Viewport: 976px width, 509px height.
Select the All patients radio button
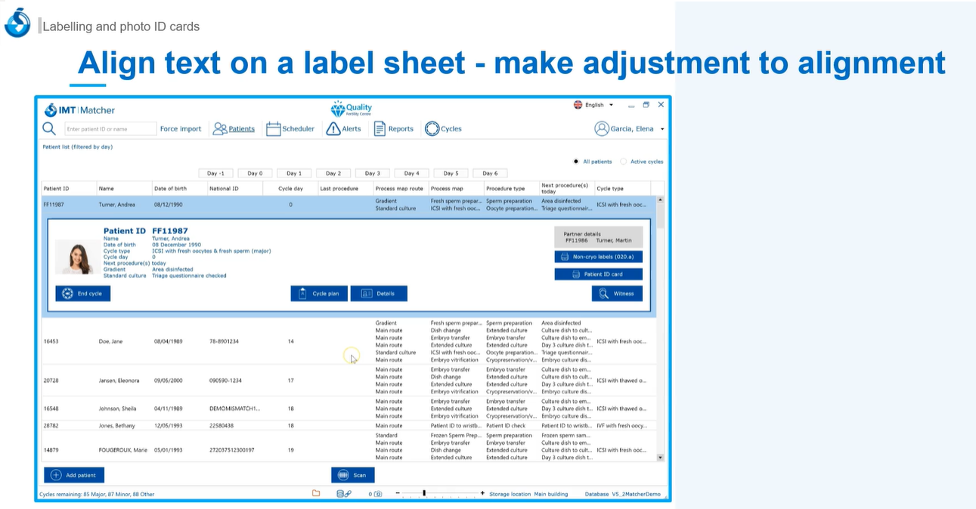(576, 162)
